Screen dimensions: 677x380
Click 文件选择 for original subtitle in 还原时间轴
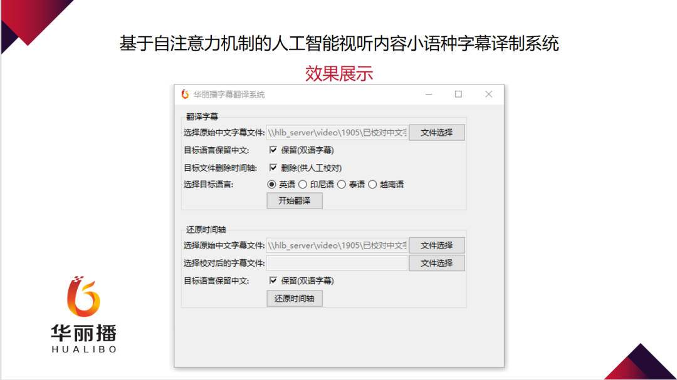(x=437, y=245)
